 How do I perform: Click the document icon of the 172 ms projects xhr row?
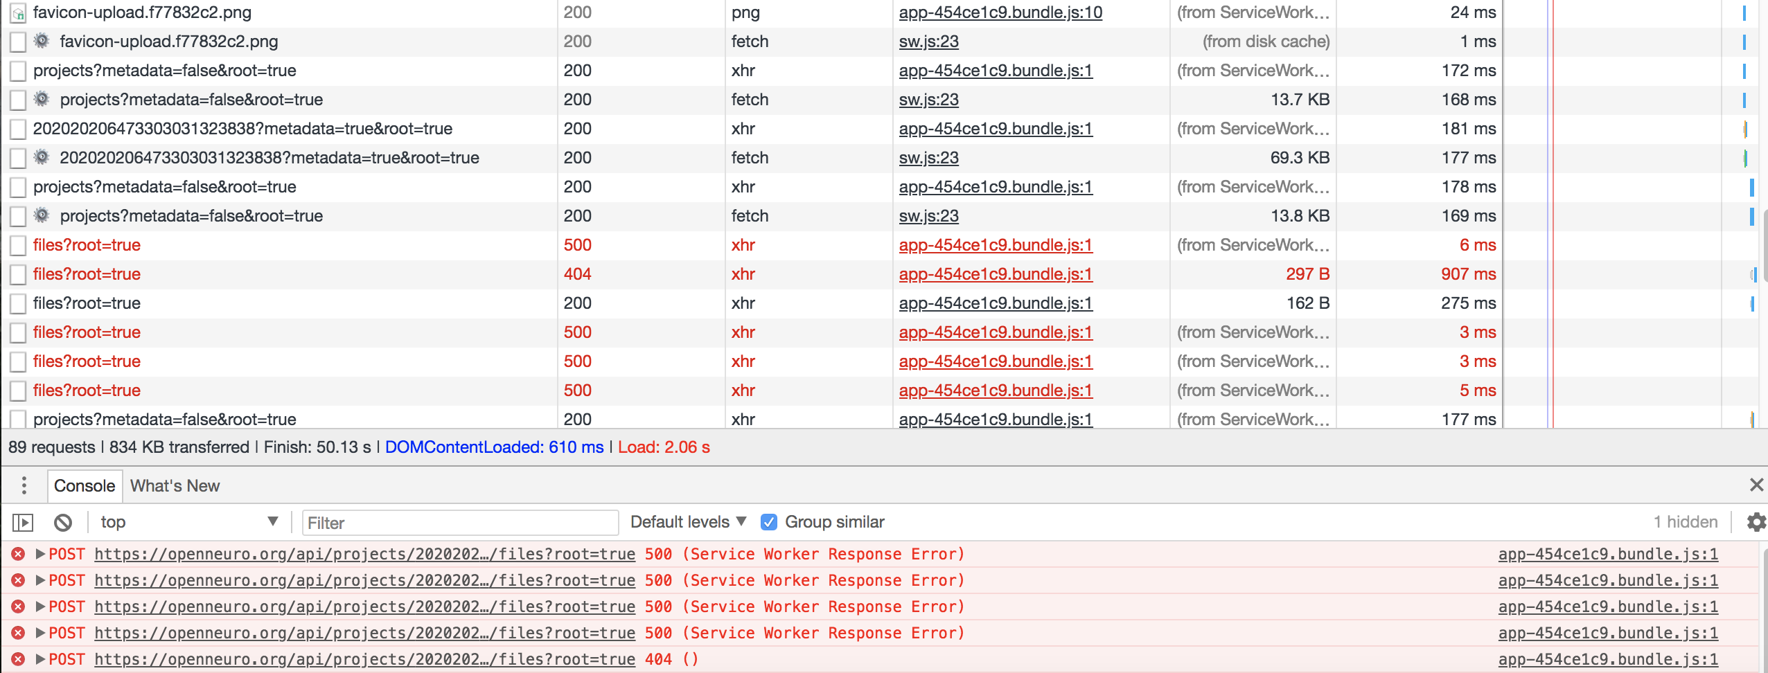click(18, 71)
